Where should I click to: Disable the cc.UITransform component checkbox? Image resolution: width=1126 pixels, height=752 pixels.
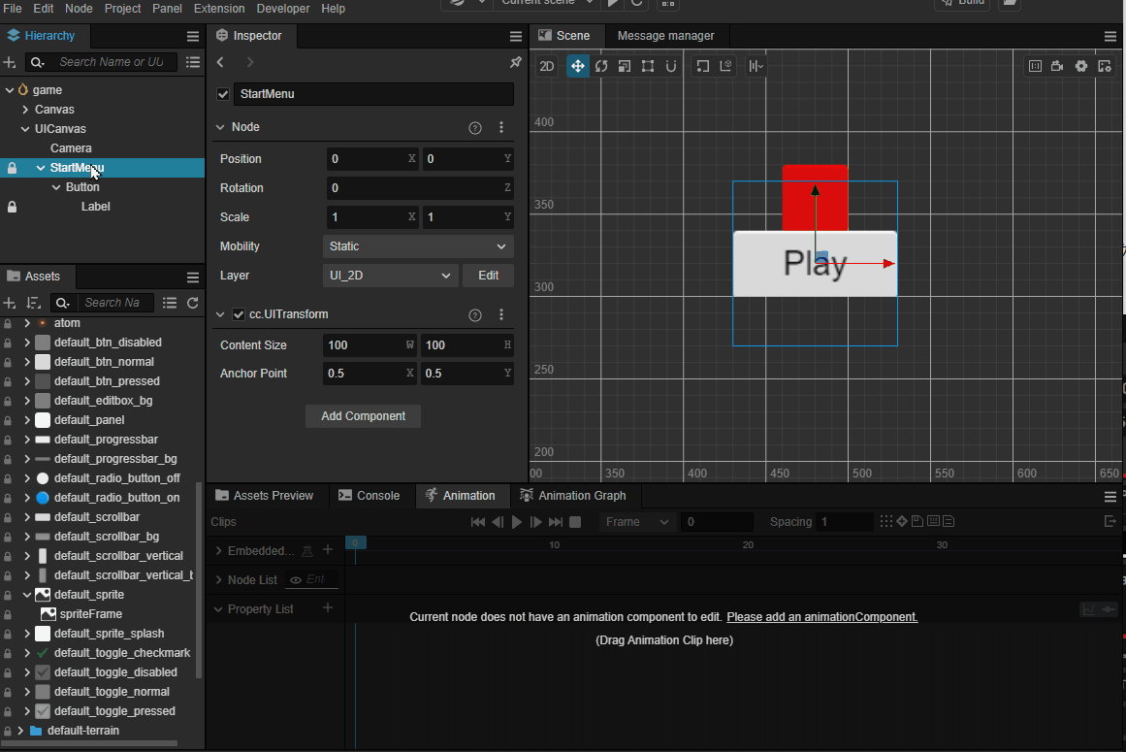(239, 314)
